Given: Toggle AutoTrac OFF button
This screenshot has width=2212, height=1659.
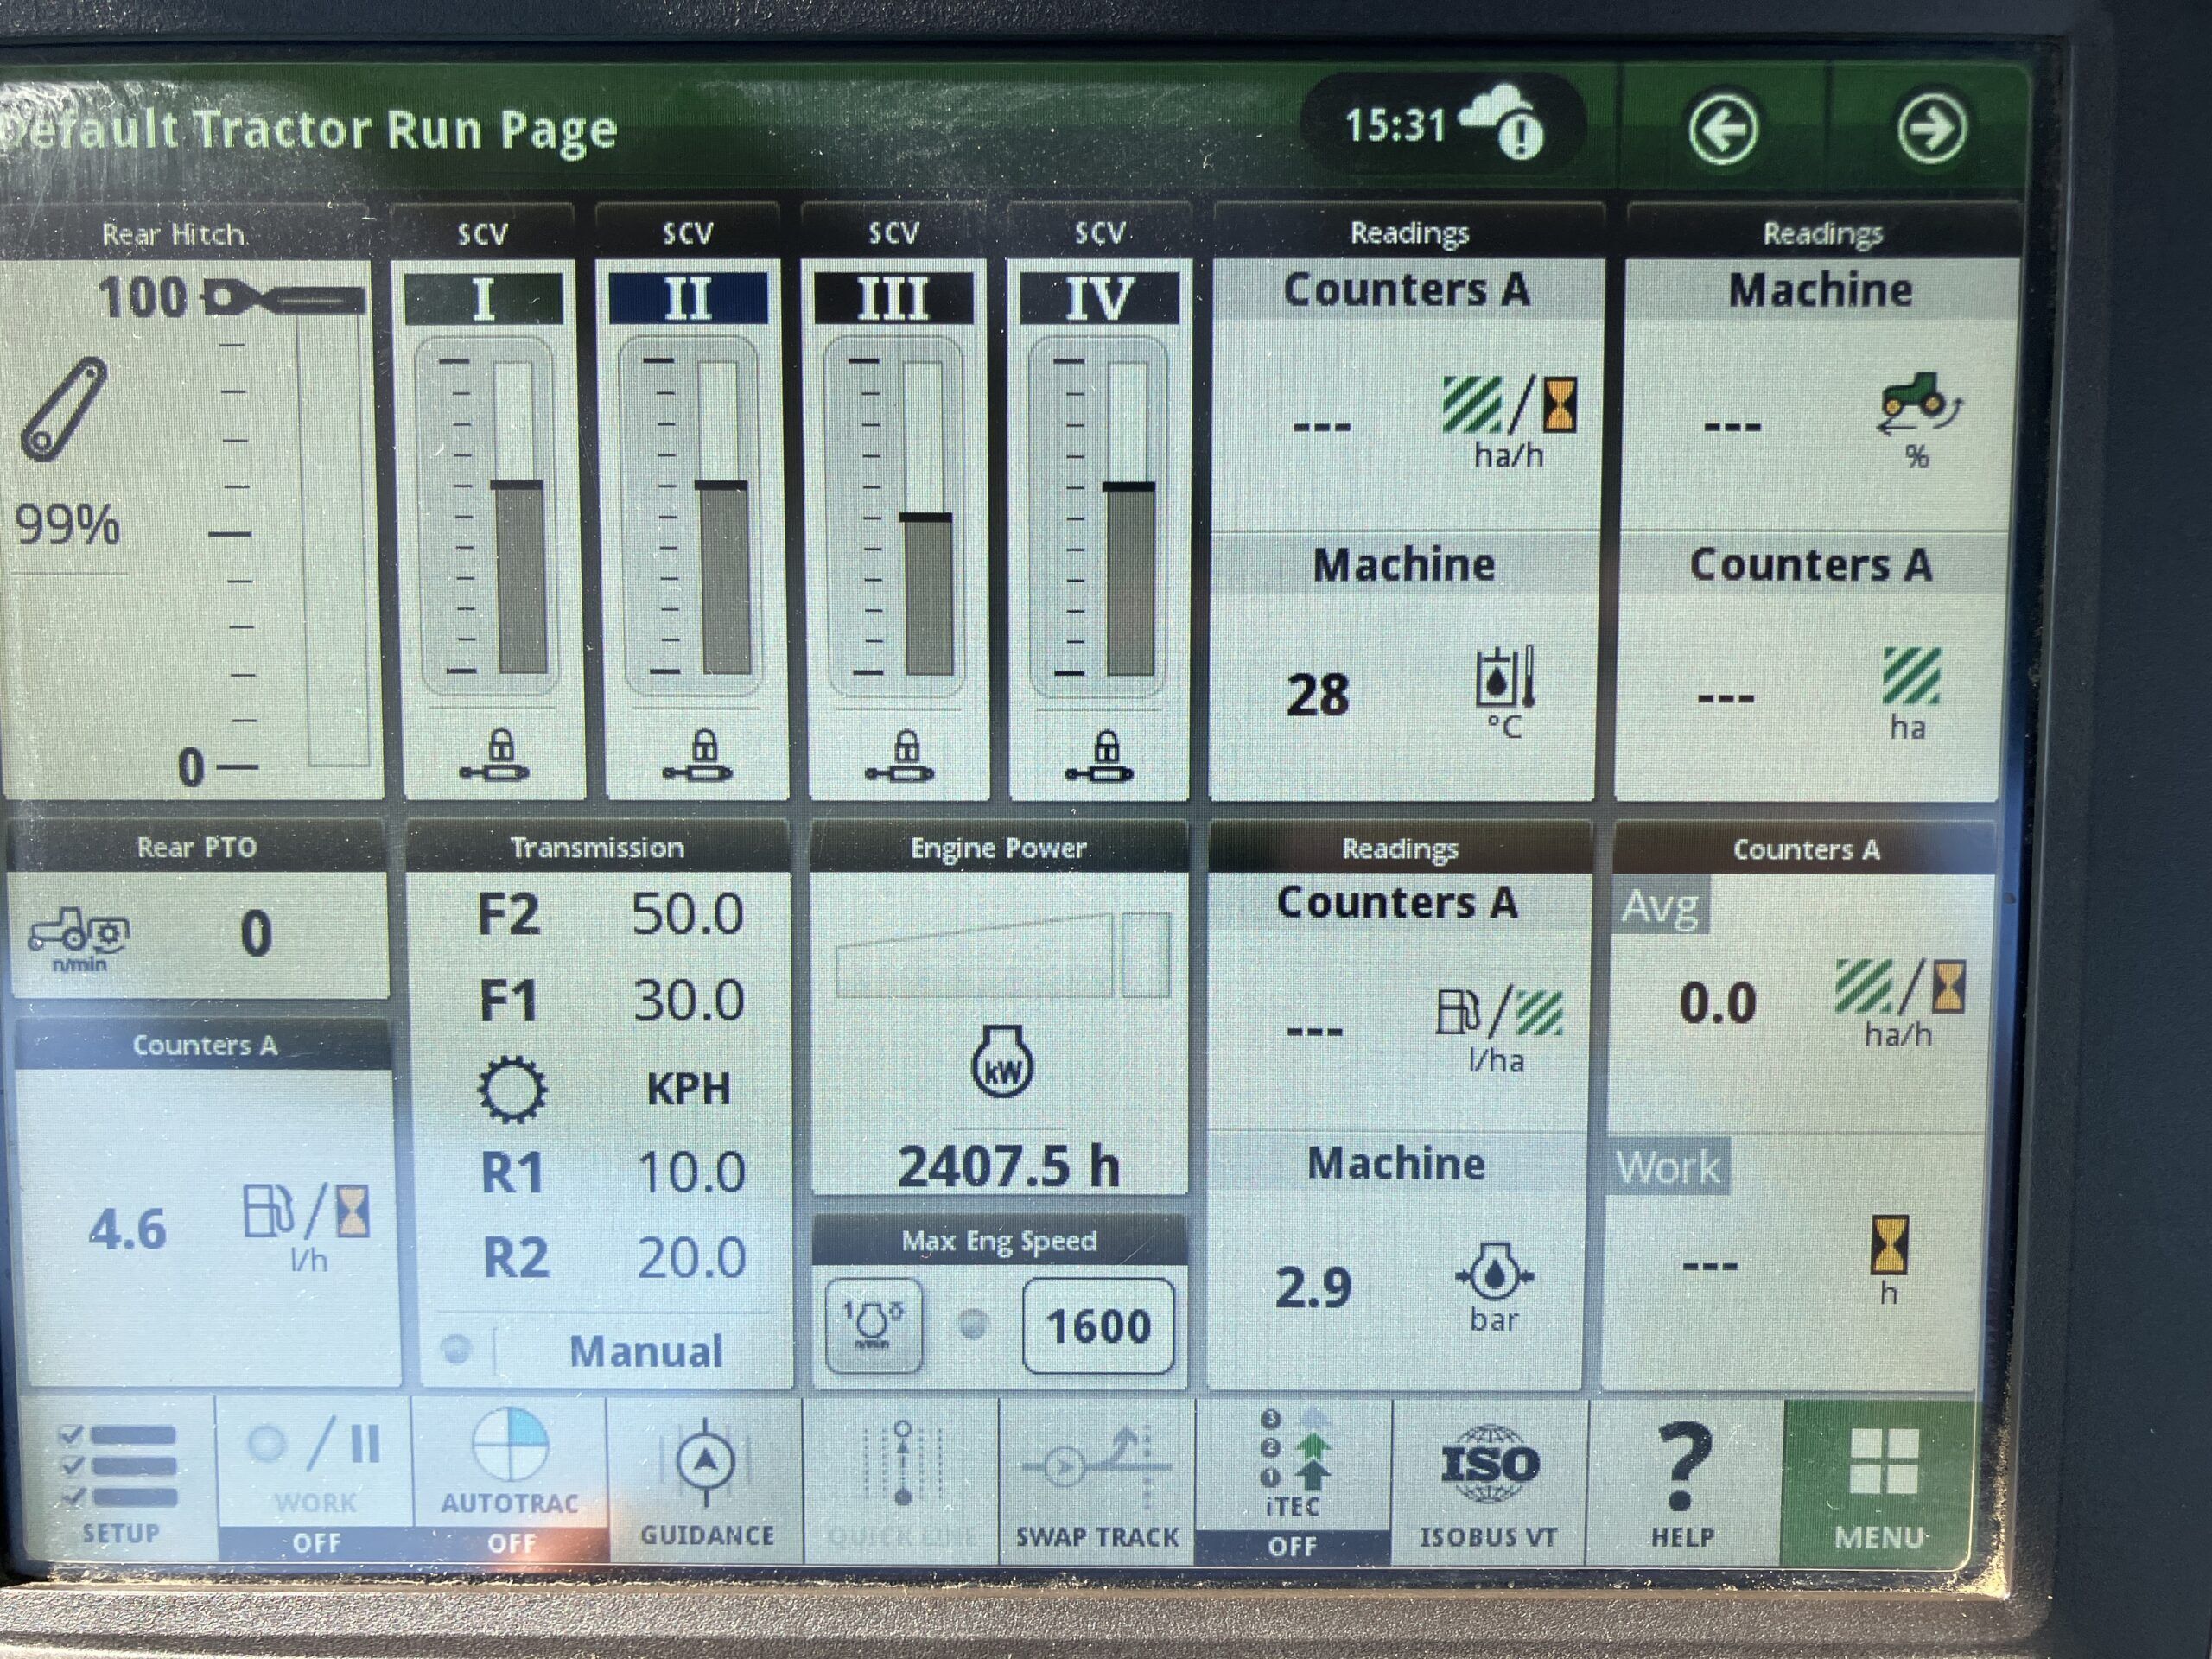Looking at the screenshot, I should (510, 1480).
